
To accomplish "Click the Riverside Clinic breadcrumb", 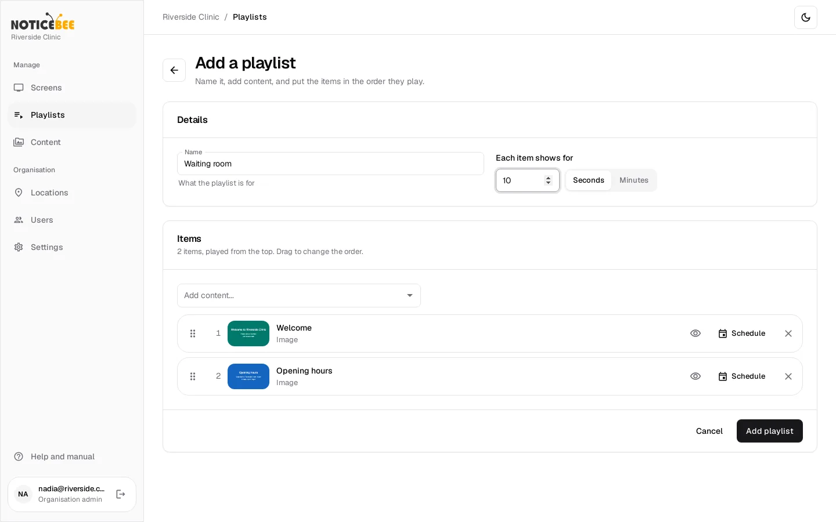I will click(x=191, y=17).
